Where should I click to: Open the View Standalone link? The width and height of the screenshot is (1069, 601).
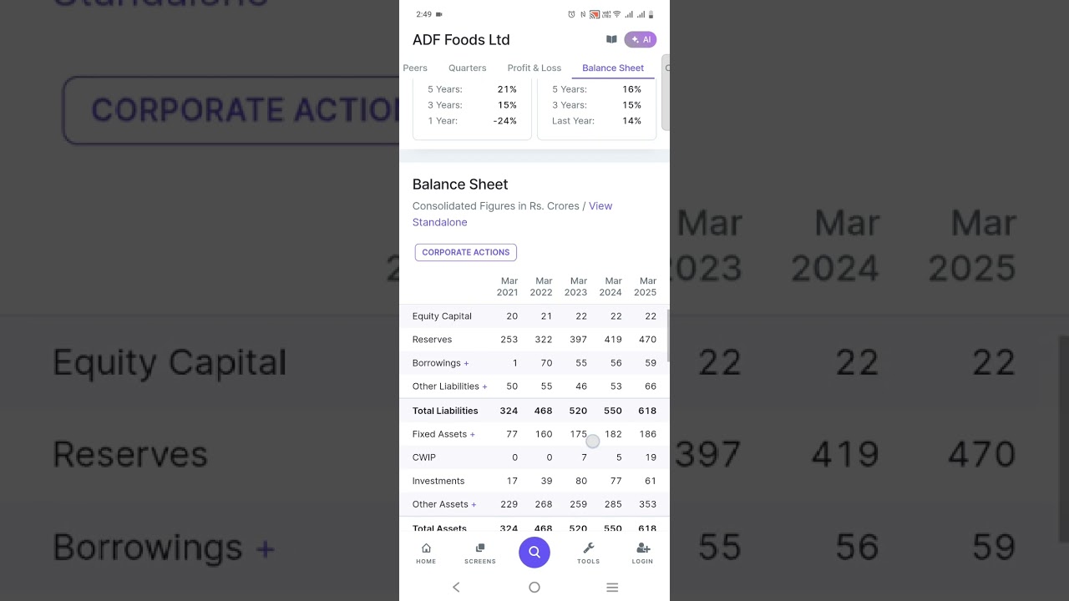pos(512,214)
